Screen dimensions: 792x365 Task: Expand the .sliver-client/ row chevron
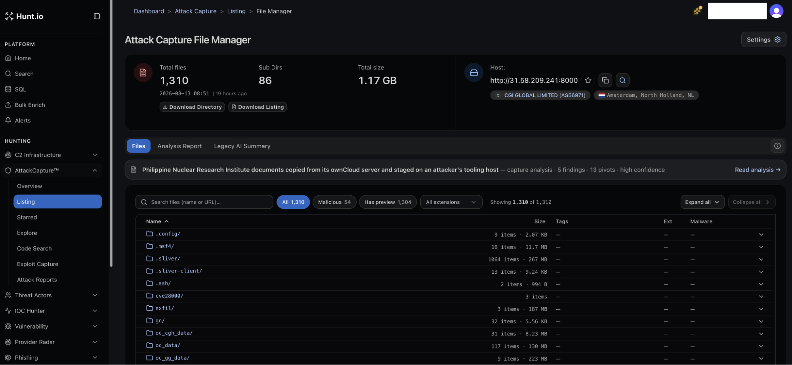(x=761, y=272)
